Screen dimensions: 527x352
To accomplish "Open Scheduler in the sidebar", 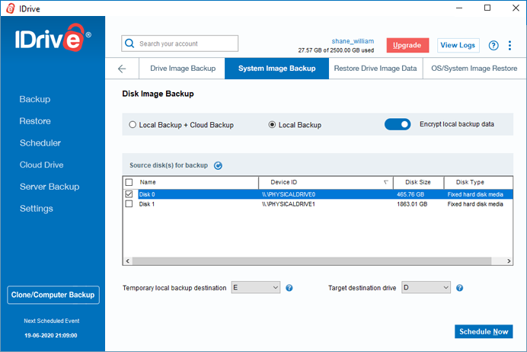I will pos(40,143).
